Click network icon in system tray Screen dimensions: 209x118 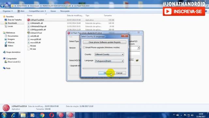coord(189,115)
